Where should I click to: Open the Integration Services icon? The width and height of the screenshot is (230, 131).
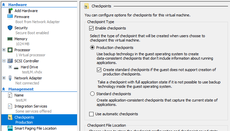click(10, 106)
